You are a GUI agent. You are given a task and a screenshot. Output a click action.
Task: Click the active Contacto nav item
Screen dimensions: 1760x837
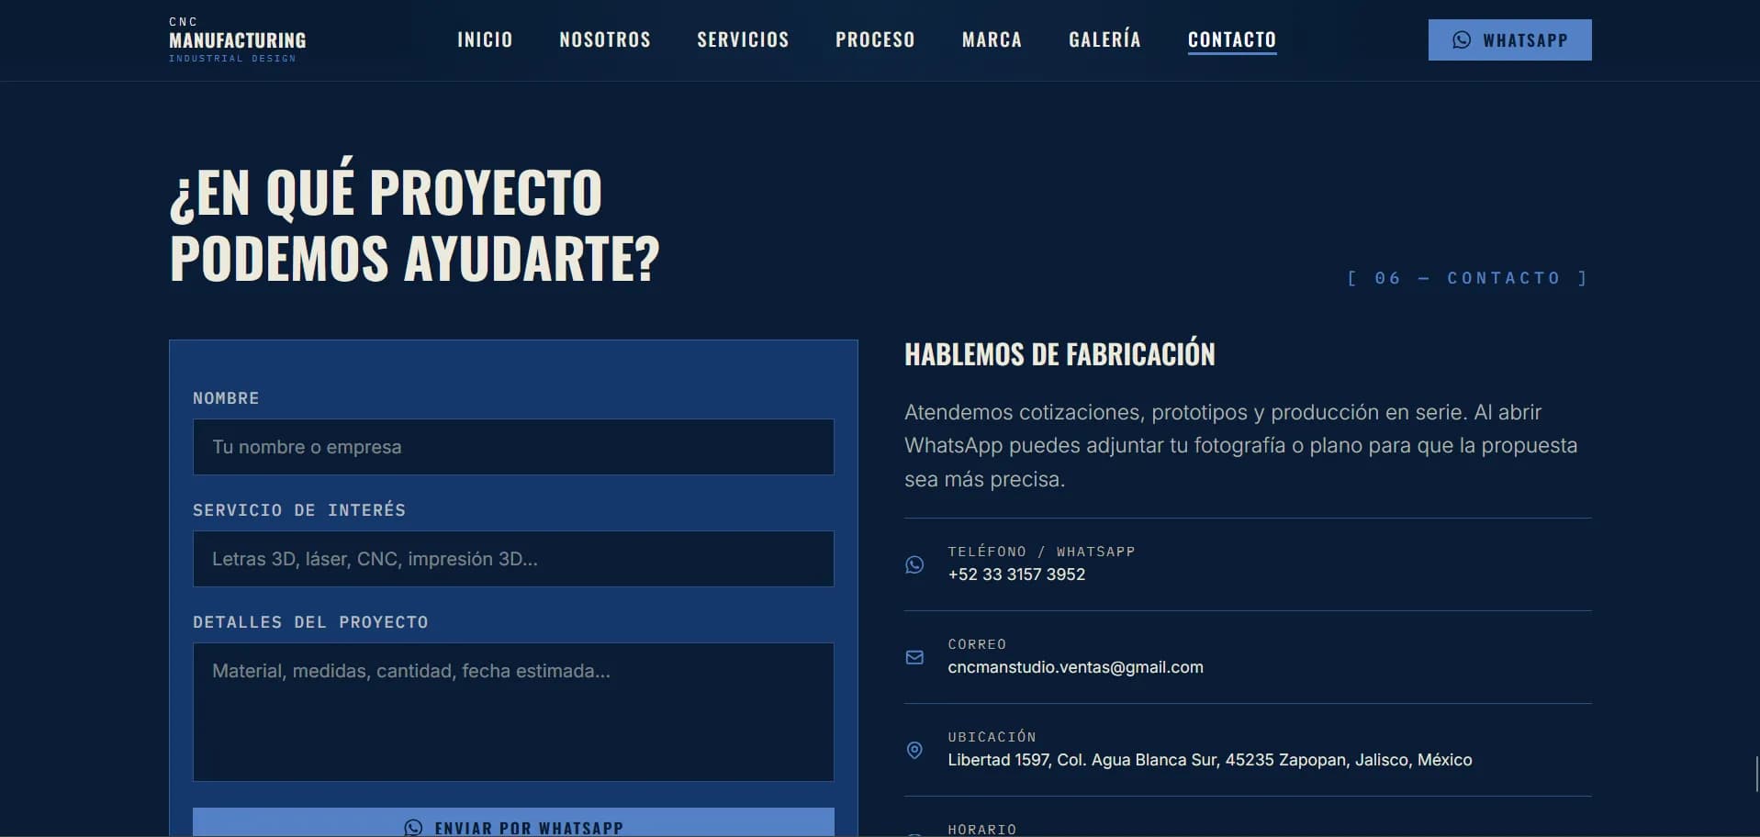[1232, 39]
